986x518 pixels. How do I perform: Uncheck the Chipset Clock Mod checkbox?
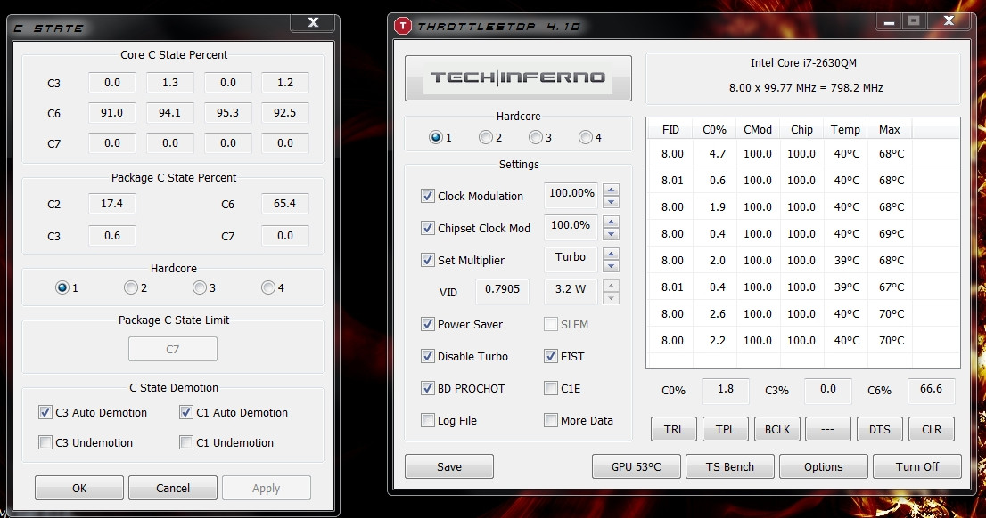click(428, 228)
